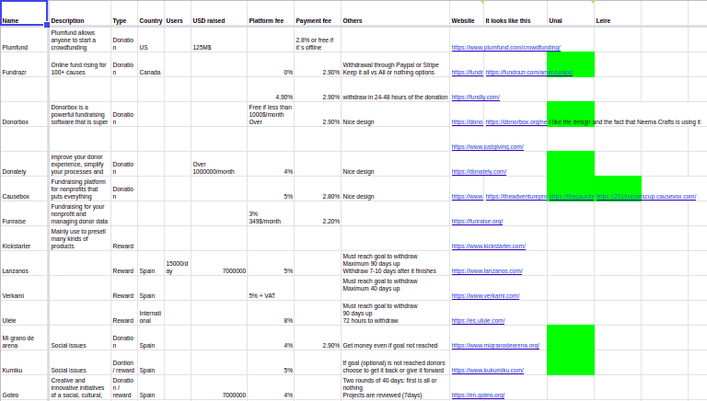The width and height of the screenshot is (707, 401).
Task: Open the kickstarter.com link
Action: pos(488,246)
